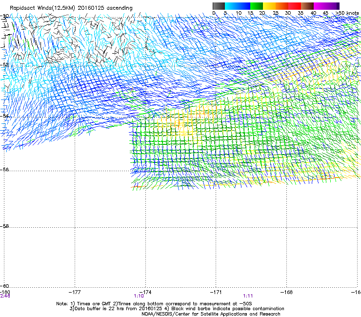The image size is (361, 317).
Task: Click the longitude label '-174'
Action: (x=145, y=292)
